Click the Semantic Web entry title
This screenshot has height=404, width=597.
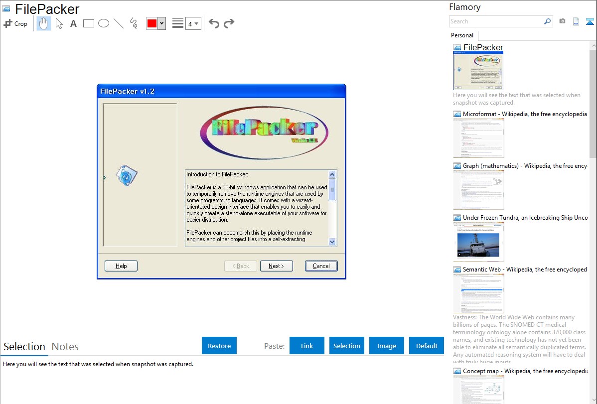click(x=525, y=269)
